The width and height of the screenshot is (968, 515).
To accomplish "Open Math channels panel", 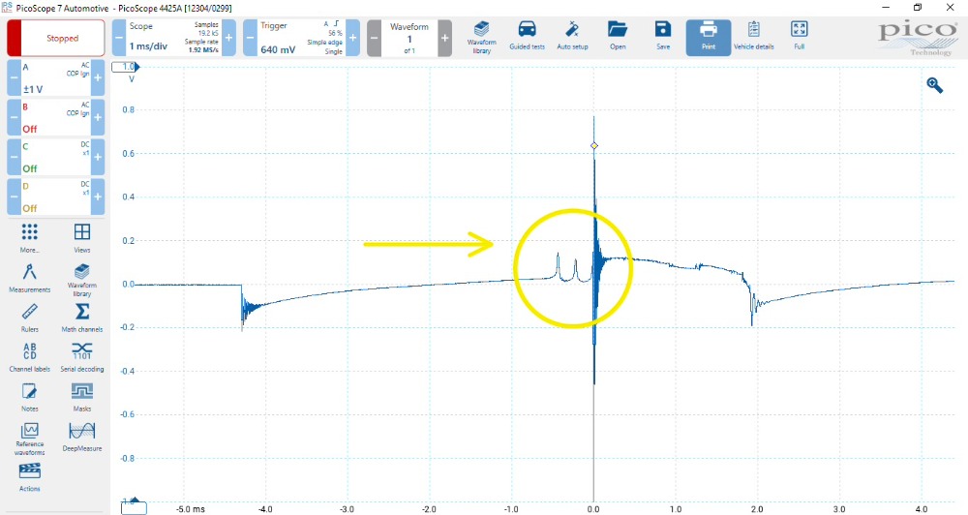I will (x=82, y=317).
